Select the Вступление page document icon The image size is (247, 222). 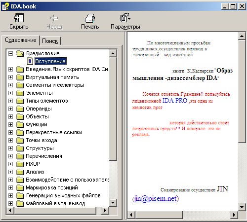pyautogui.click(x=30, y=61)
